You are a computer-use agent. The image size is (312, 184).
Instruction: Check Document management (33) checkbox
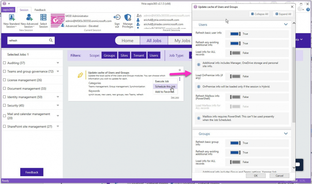coord(4,89)
